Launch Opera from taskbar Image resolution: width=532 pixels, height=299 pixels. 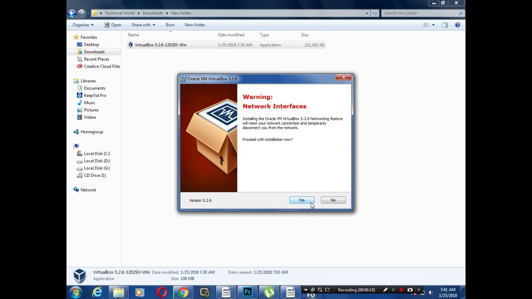[x=162, y=292]
